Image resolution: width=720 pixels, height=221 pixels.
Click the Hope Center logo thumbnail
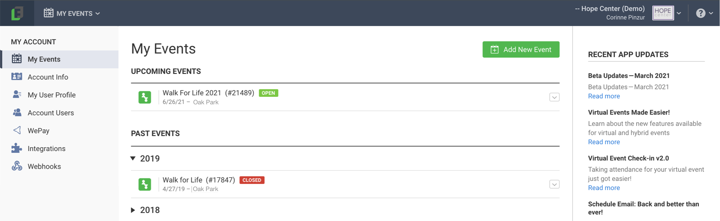[663, 13]
